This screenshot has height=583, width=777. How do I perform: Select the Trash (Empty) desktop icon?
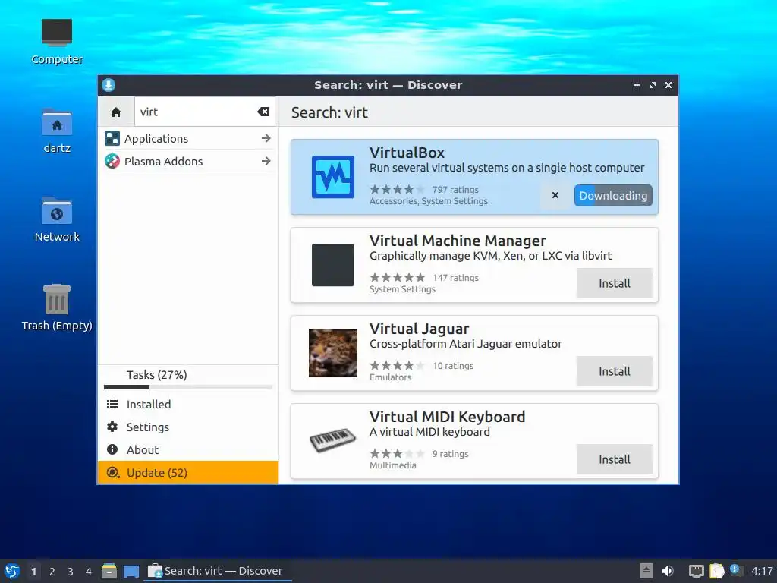point(57,308)
